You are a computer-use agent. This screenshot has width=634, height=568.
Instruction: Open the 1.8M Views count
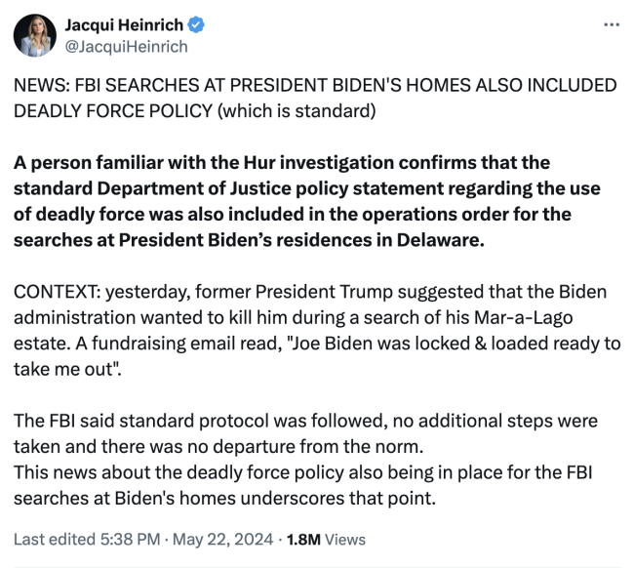point(325,538)
